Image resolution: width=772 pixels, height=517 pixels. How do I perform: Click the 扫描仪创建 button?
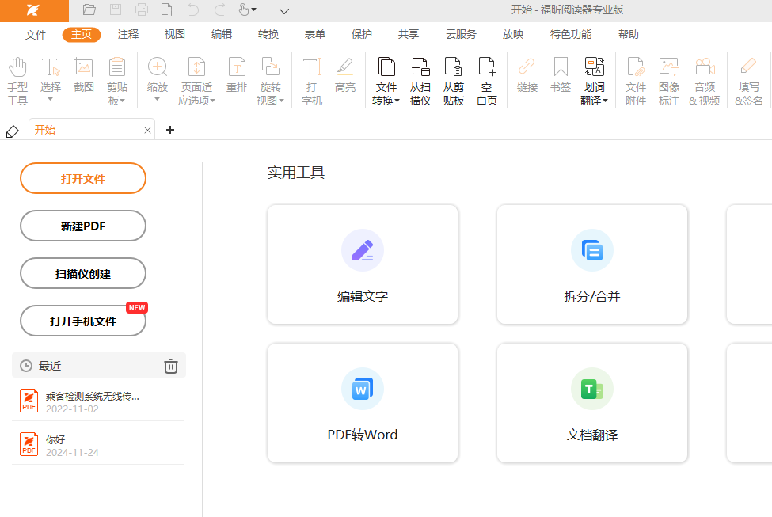[x=83, y=274]
